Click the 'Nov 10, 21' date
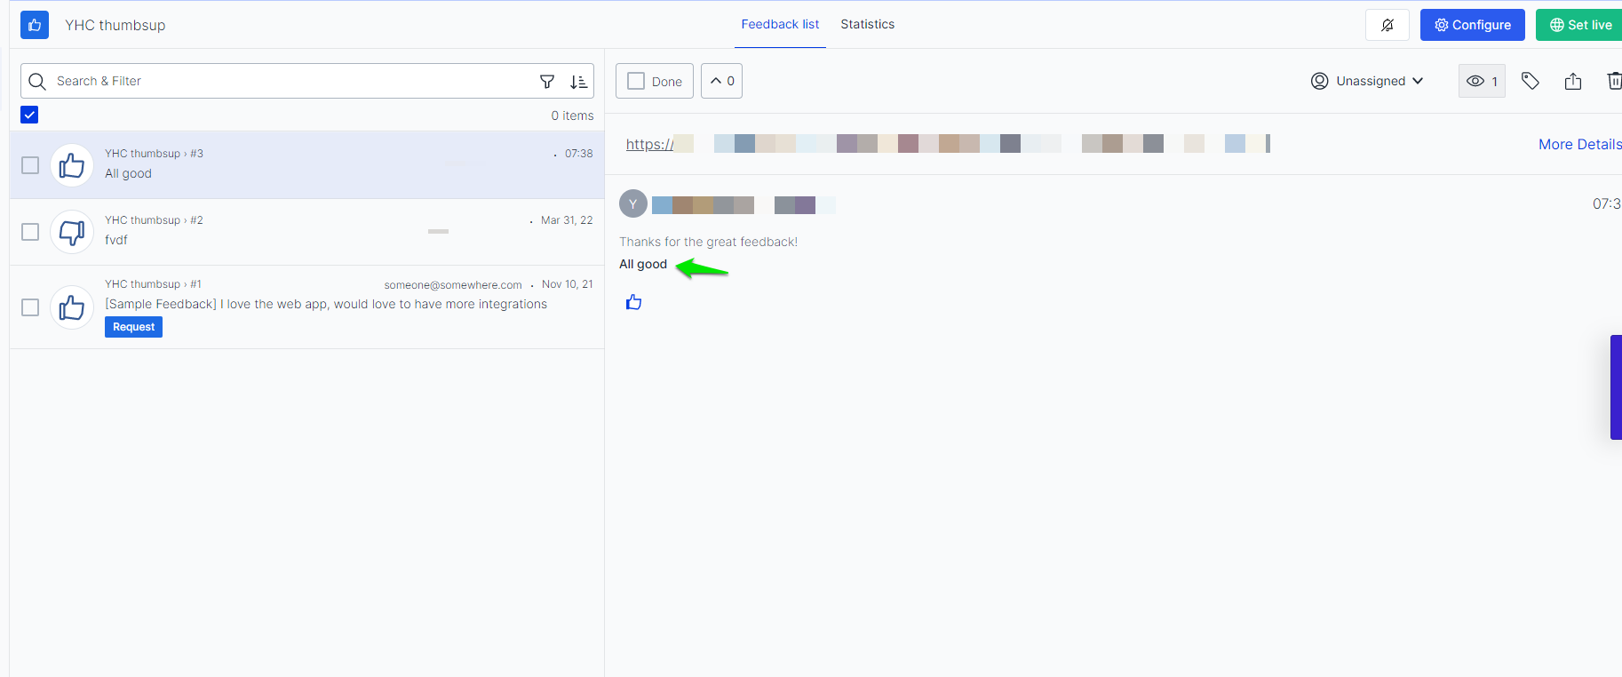 (x=568, y=284)
